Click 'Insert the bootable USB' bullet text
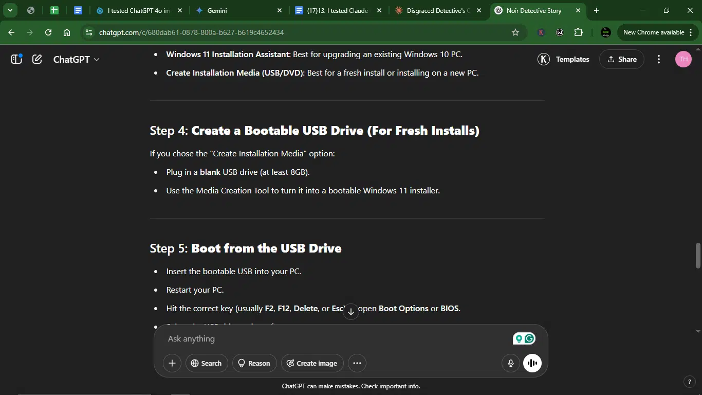The image size is (702, 395). pos(233,272)
